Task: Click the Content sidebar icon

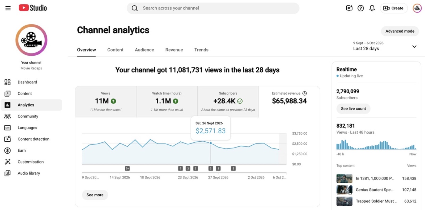Action: click(x=7, y=93)
